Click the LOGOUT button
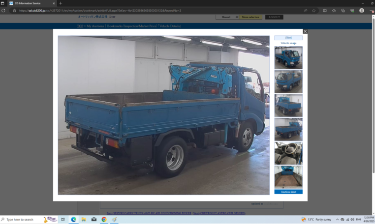This screenshot has width=375, height=224. tap(274, 17)
